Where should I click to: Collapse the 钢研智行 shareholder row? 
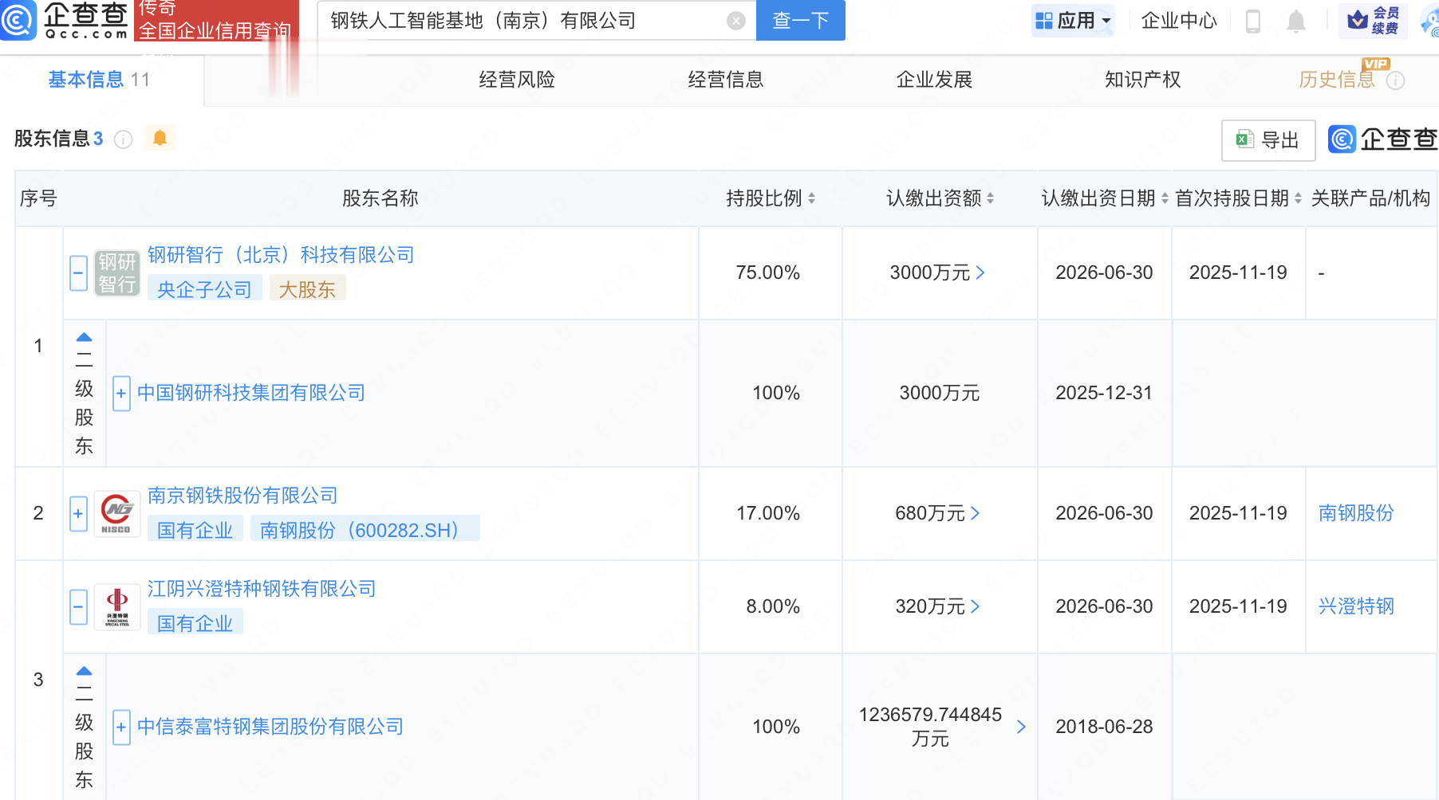(x=78, y=273)
